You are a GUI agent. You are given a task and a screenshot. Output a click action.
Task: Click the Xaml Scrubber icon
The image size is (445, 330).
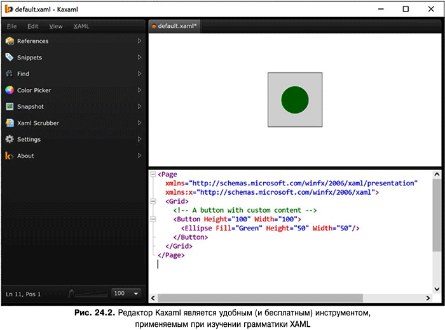[x=10, y=123]
